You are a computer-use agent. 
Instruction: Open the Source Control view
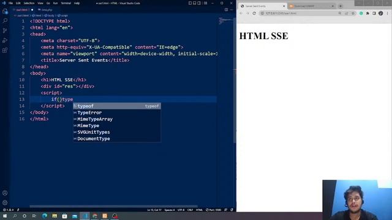(x=5, y=31)
